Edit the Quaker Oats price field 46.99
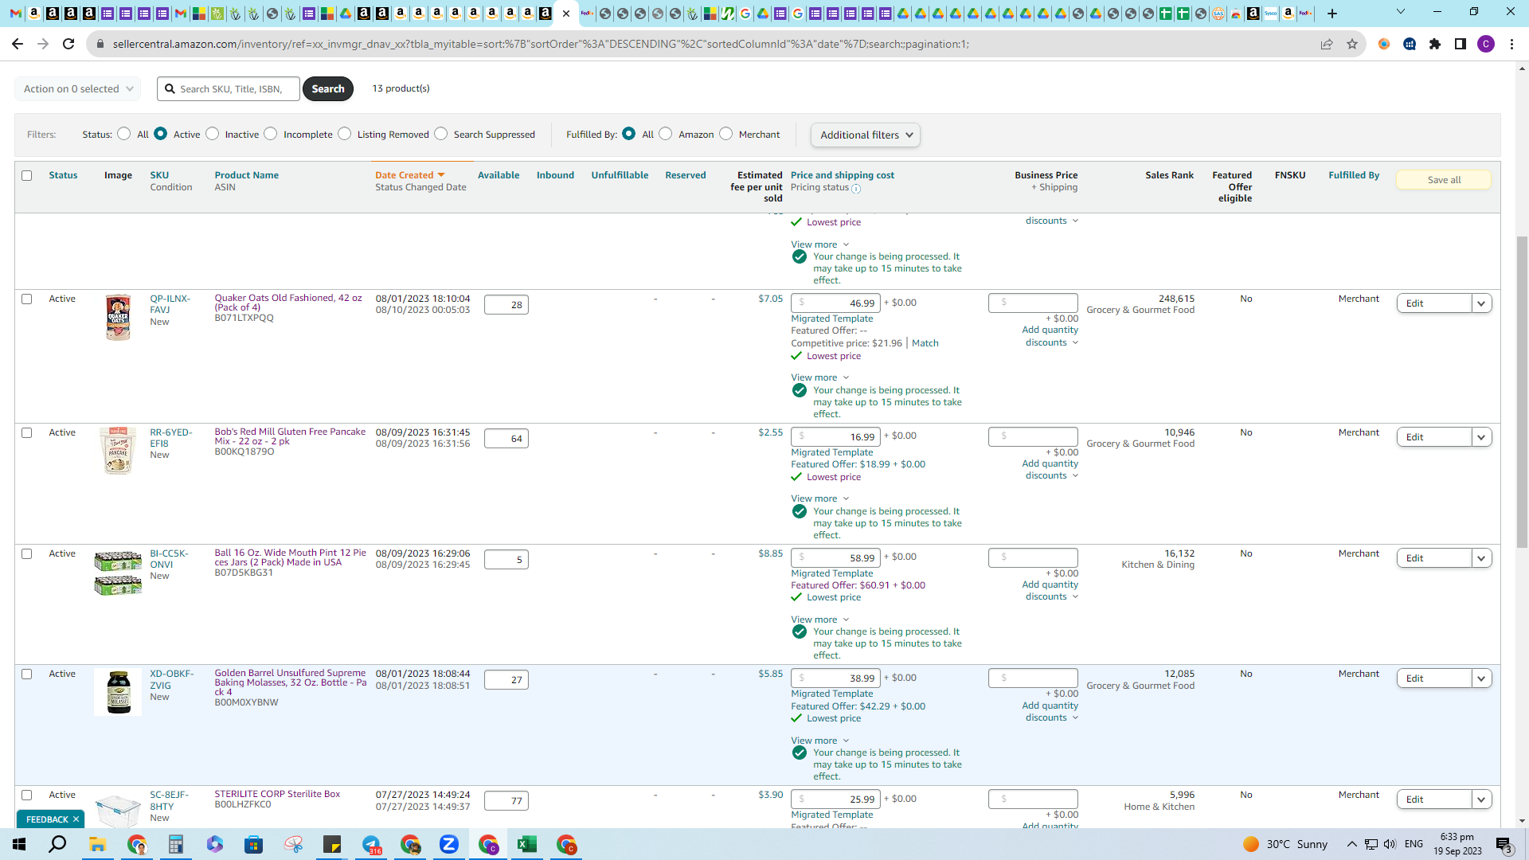The image size is (1529, 860). coord(835,303)
